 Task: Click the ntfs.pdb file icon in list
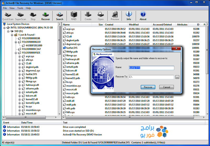pyautogui.click(x=64, y=108)
